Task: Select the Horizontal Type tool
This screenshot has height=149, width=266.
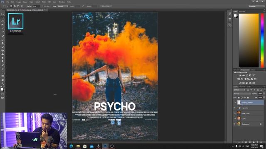Action: pos(2,69)
